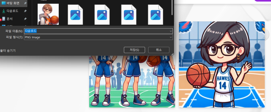
Task: Select the anime basketball character file thumbnail
Action: click(x=48, y=15)
